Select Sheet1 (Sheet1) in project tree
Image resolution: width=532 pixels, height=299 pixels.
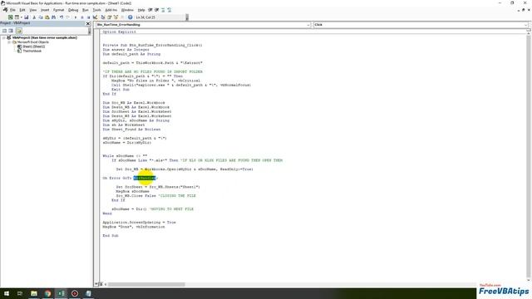(x=33, y=47)
